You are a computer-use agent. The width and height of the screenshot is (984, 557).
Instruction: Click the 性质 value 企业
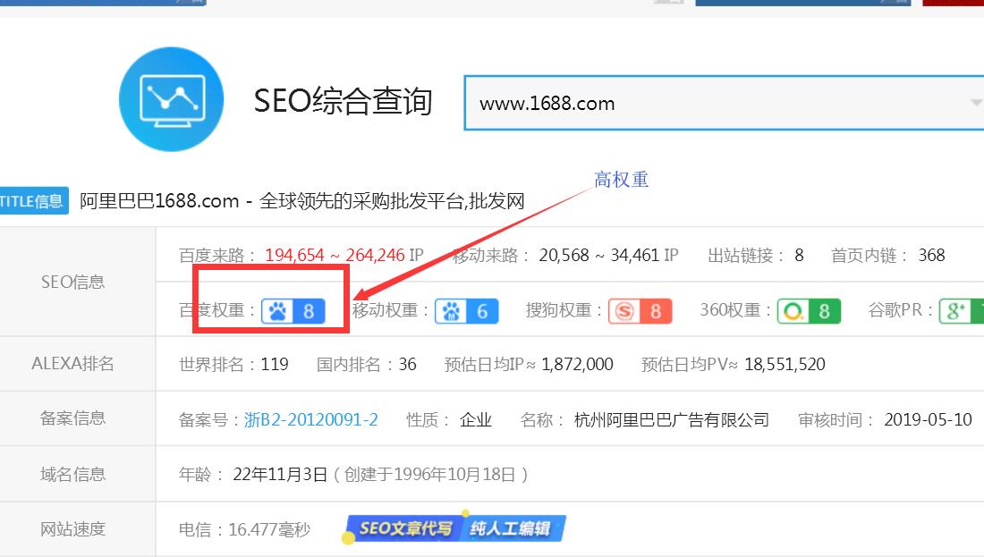coord(476,419)
